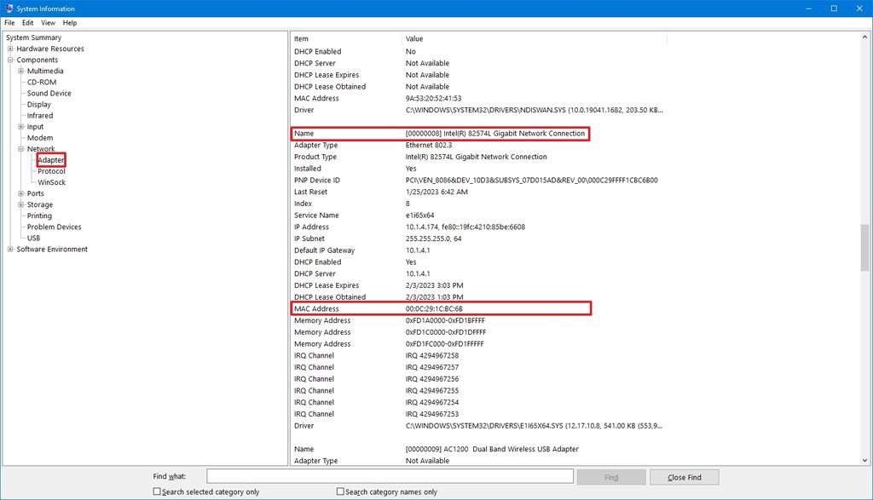This screenshot has height=500, width=873.
Task: Select the USB category
Action: coord(32,238)
